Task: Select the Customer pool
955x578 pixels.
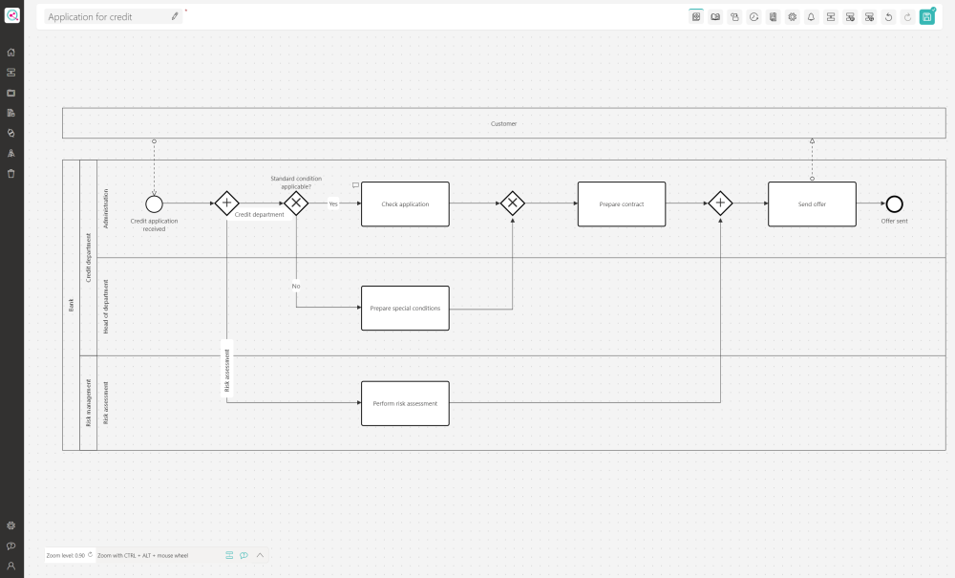Action: [x=503, y=123]
